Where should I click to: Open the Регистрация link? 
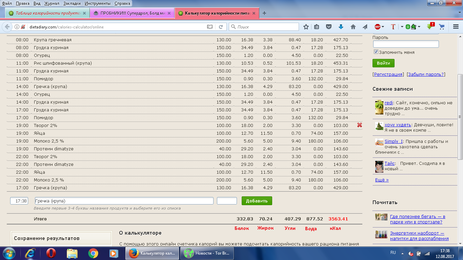coord(388,74)
